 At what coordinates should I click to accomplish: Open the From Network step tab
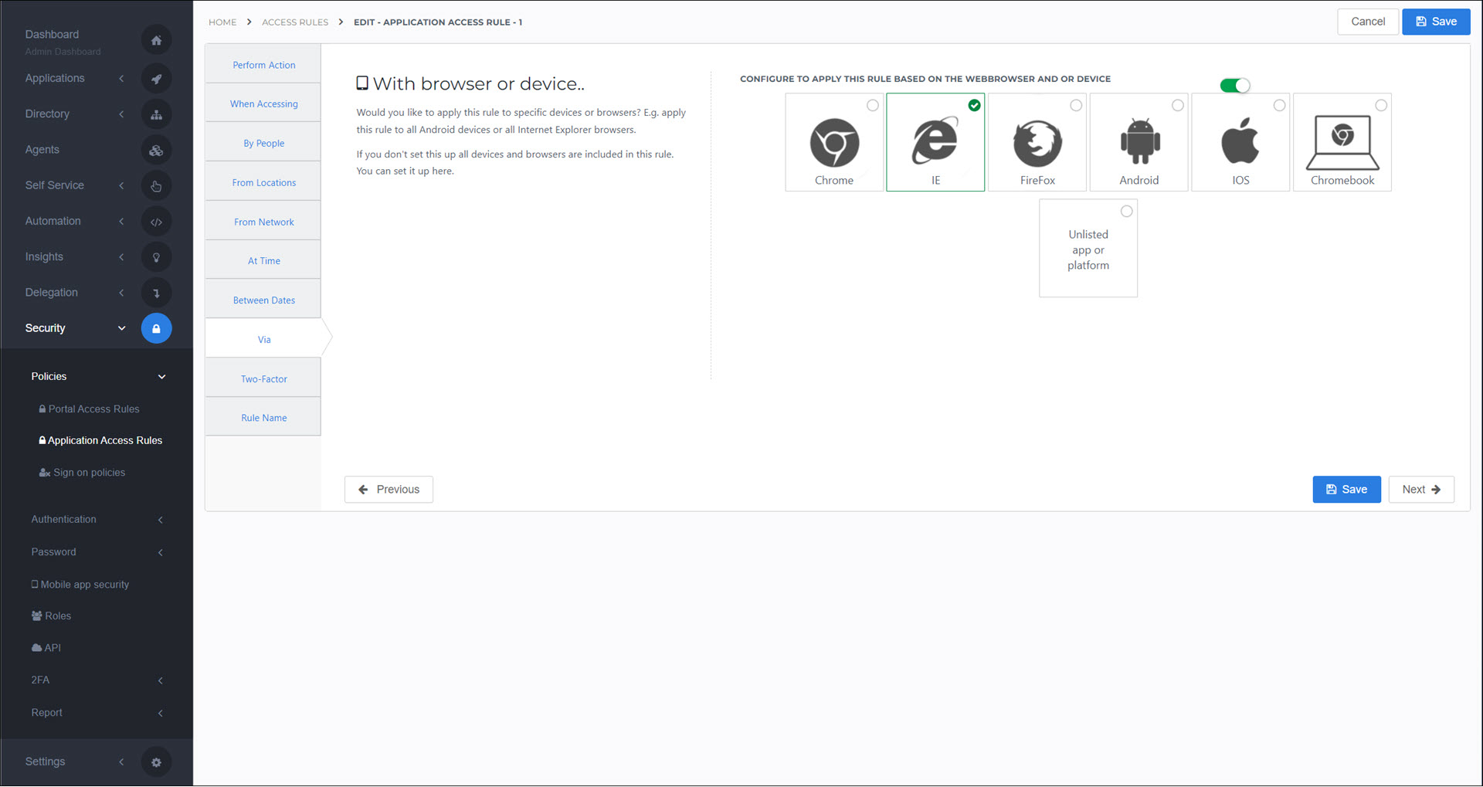[263, 222]
